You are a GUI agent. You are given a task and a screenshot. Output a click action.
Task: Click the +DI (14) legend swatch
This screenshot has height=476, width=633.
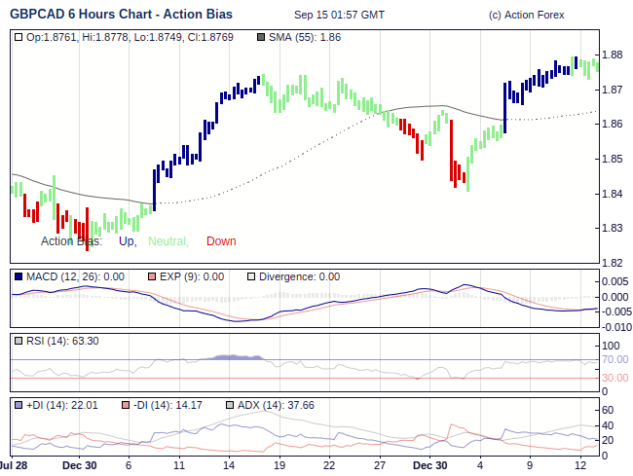click(x=19, y=405)
